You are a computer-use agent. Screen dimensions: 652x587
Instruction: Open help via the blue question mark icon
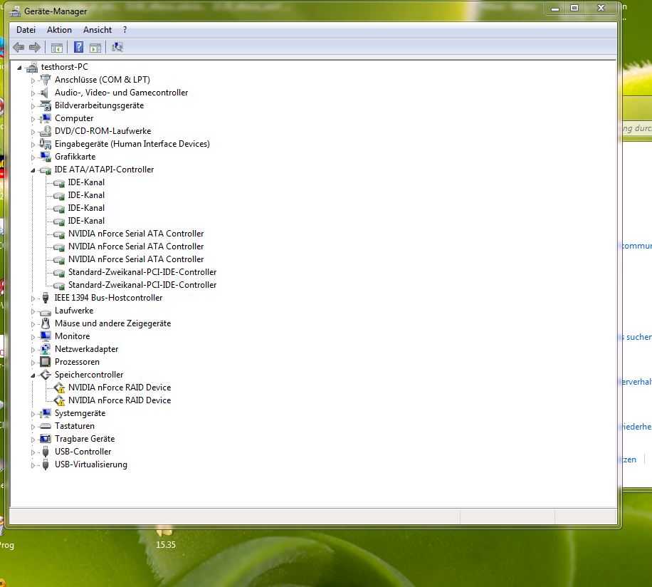point(78,47)
